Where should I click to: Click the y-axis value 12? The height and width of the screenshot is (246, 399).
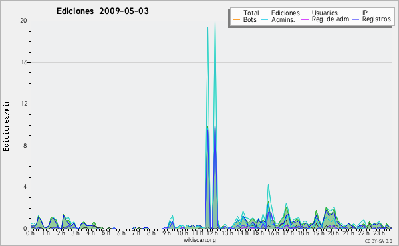24,104
